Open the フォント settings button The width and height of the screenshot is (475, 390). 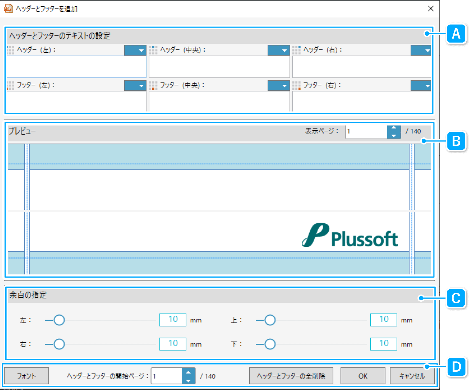(26, 376)
